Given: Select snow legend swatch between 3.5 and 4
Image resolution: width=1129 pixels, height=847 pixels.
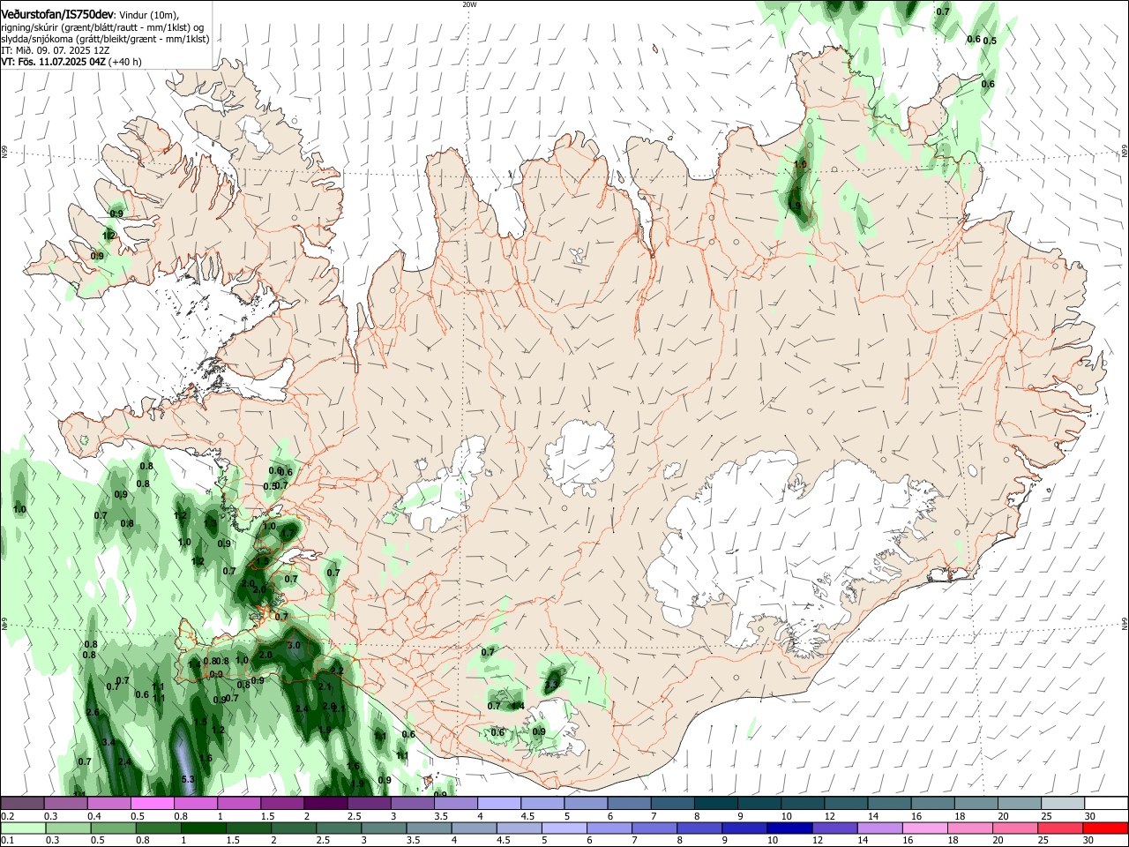Looking at the screenshot, I should [x=457, y=804].
